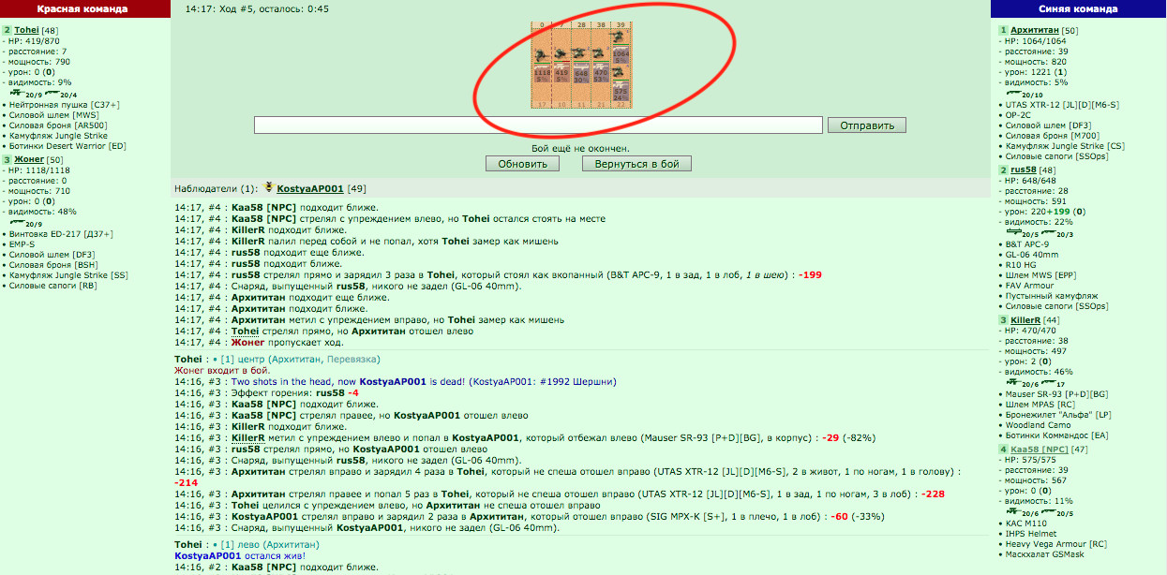The height and width of the screenshot is (575, 1167).
Task: Click the Вернуться в бой button
Action: tap(637, 164)
